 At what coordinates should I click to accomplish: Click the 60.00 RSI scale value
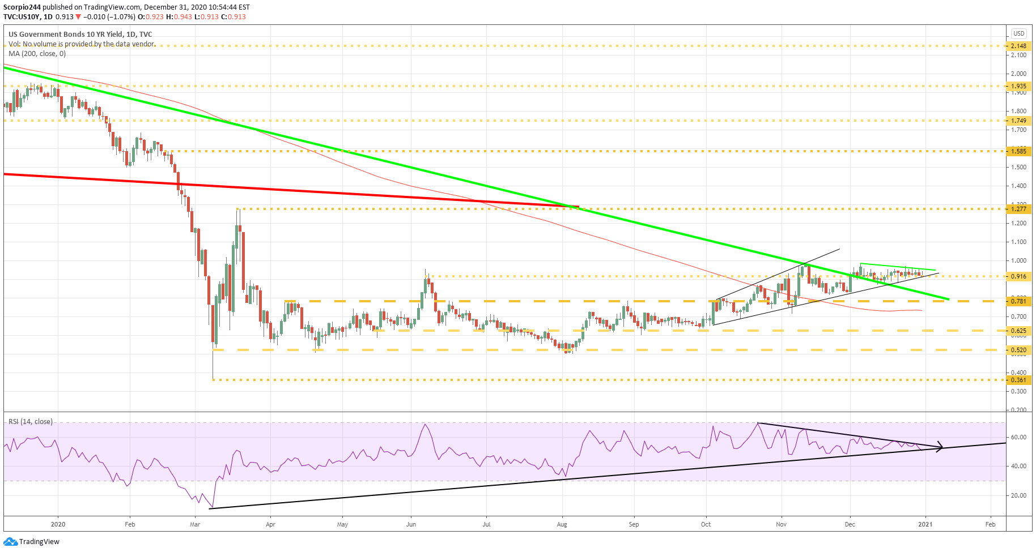[x=1018, y=437]
